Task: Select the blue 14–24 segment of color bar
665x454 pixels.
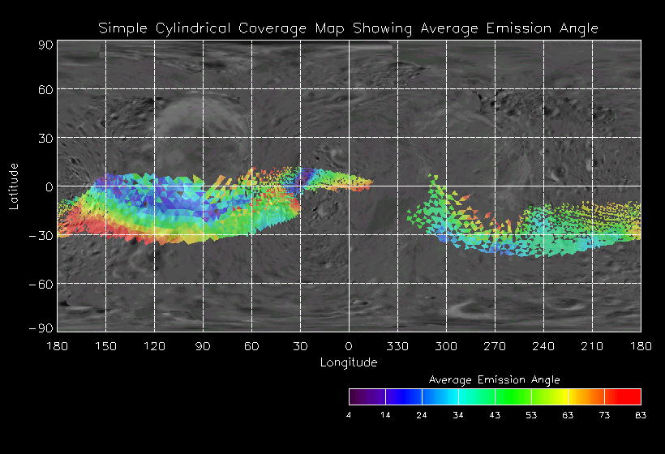Action: (404, 396)
